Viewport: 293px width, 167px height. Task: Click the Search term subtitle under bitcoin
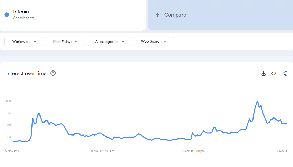[24, 18]
